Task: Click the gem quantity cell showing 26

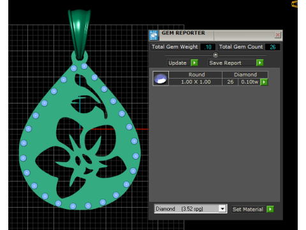Action: tap(230, 82)
